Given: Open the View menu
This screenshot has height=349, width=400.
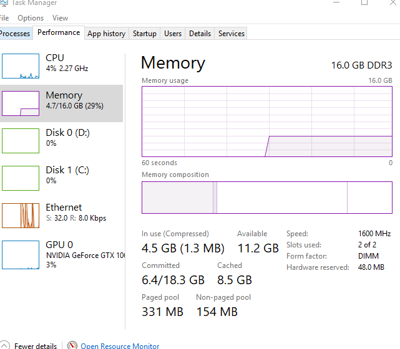Looking at the screenshot, I should click(61, 18).
